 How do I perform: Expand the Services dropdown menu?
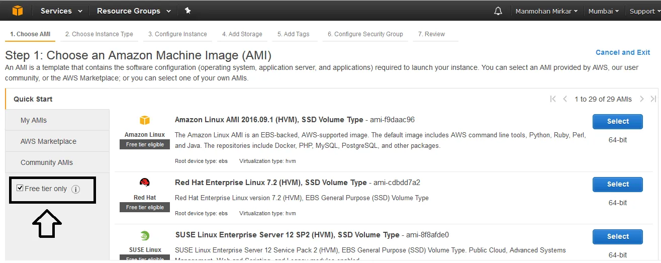60,11
